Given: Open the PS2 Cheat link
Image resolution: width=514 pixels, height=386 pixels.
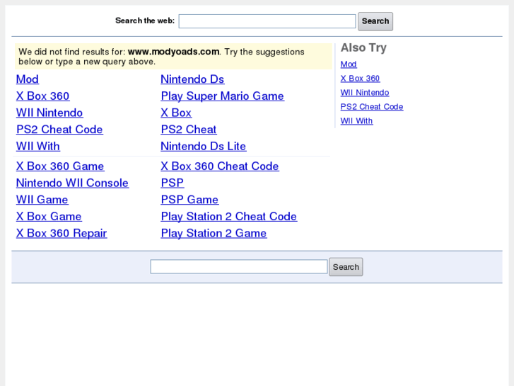Looking at the screenshot, I should coord(189,130).
